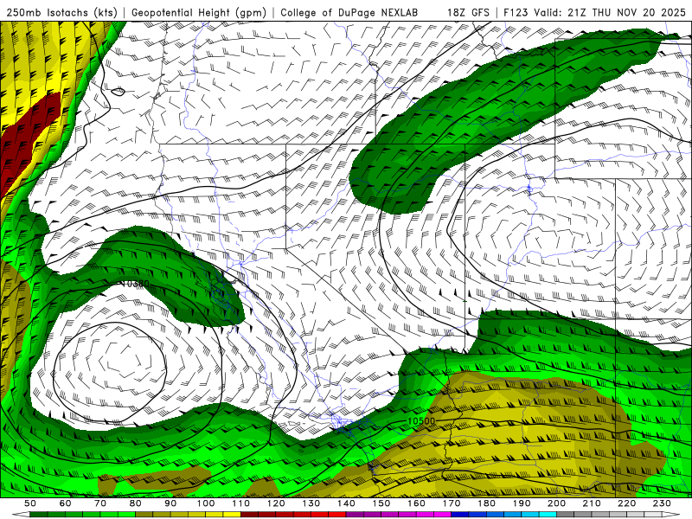Click the 170 value on the color scale
Image resolution: width=692 pixels, height=519 pixels.
(x=451, y=503)
